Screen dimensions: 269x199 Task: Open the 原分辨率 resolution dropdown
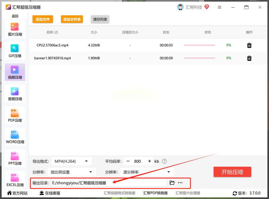point(147,172)
